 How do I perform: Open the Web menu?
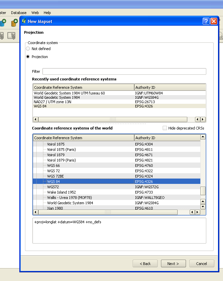point(35,13)
